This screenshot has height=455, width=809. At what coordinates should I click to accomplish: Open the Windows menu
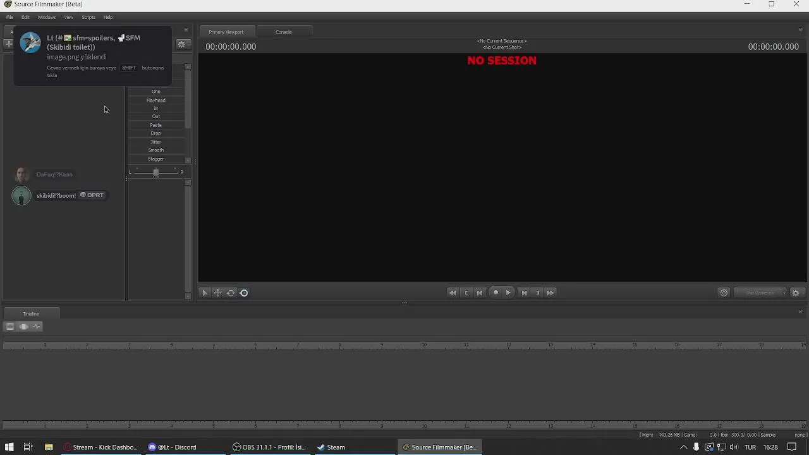(47, 17)
